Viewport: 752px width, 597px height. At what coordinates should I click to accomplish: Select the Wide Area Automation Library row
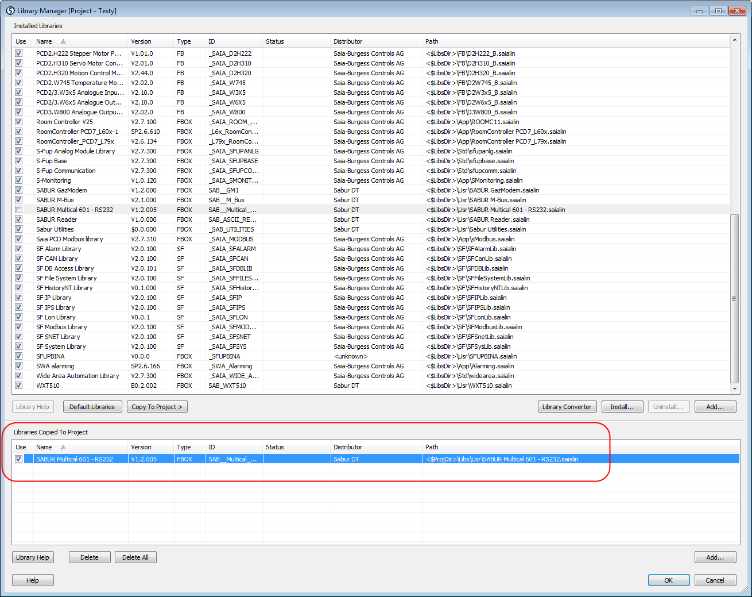pos(371,376)
